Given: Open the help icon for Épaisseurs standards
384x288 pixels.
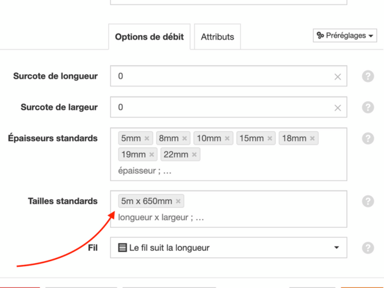Looking at the screenshot, I should [368, 138].
